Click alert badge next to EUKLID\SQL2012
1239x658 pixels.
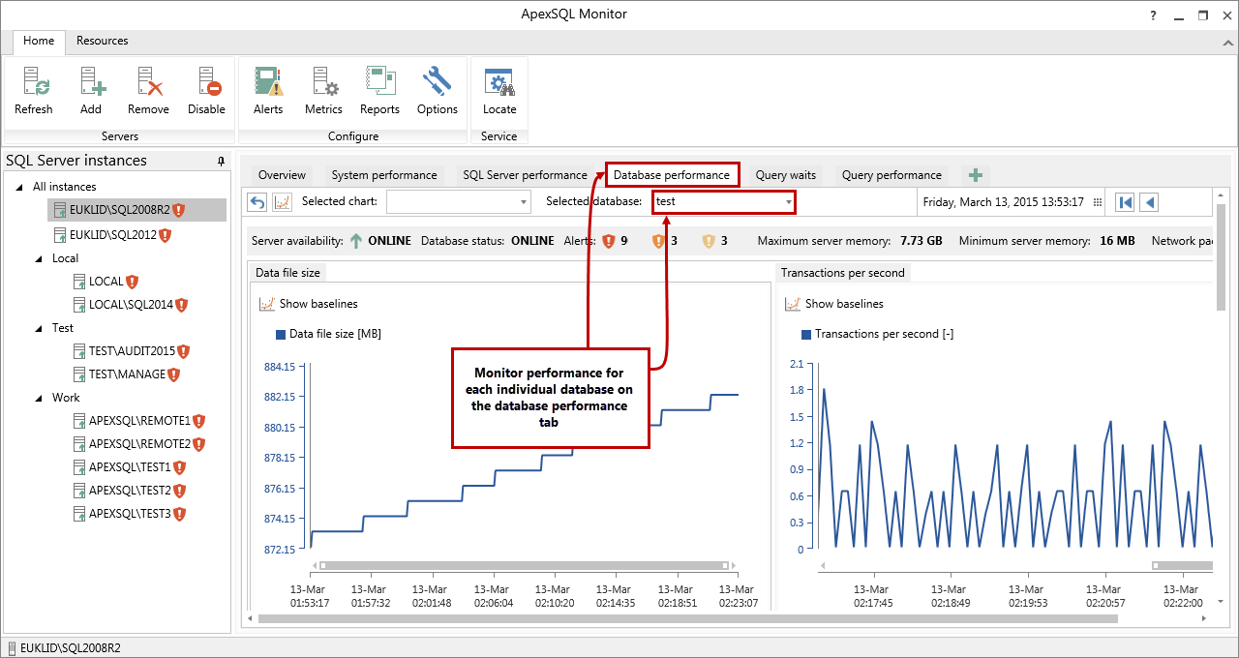[x=165, y=235]
